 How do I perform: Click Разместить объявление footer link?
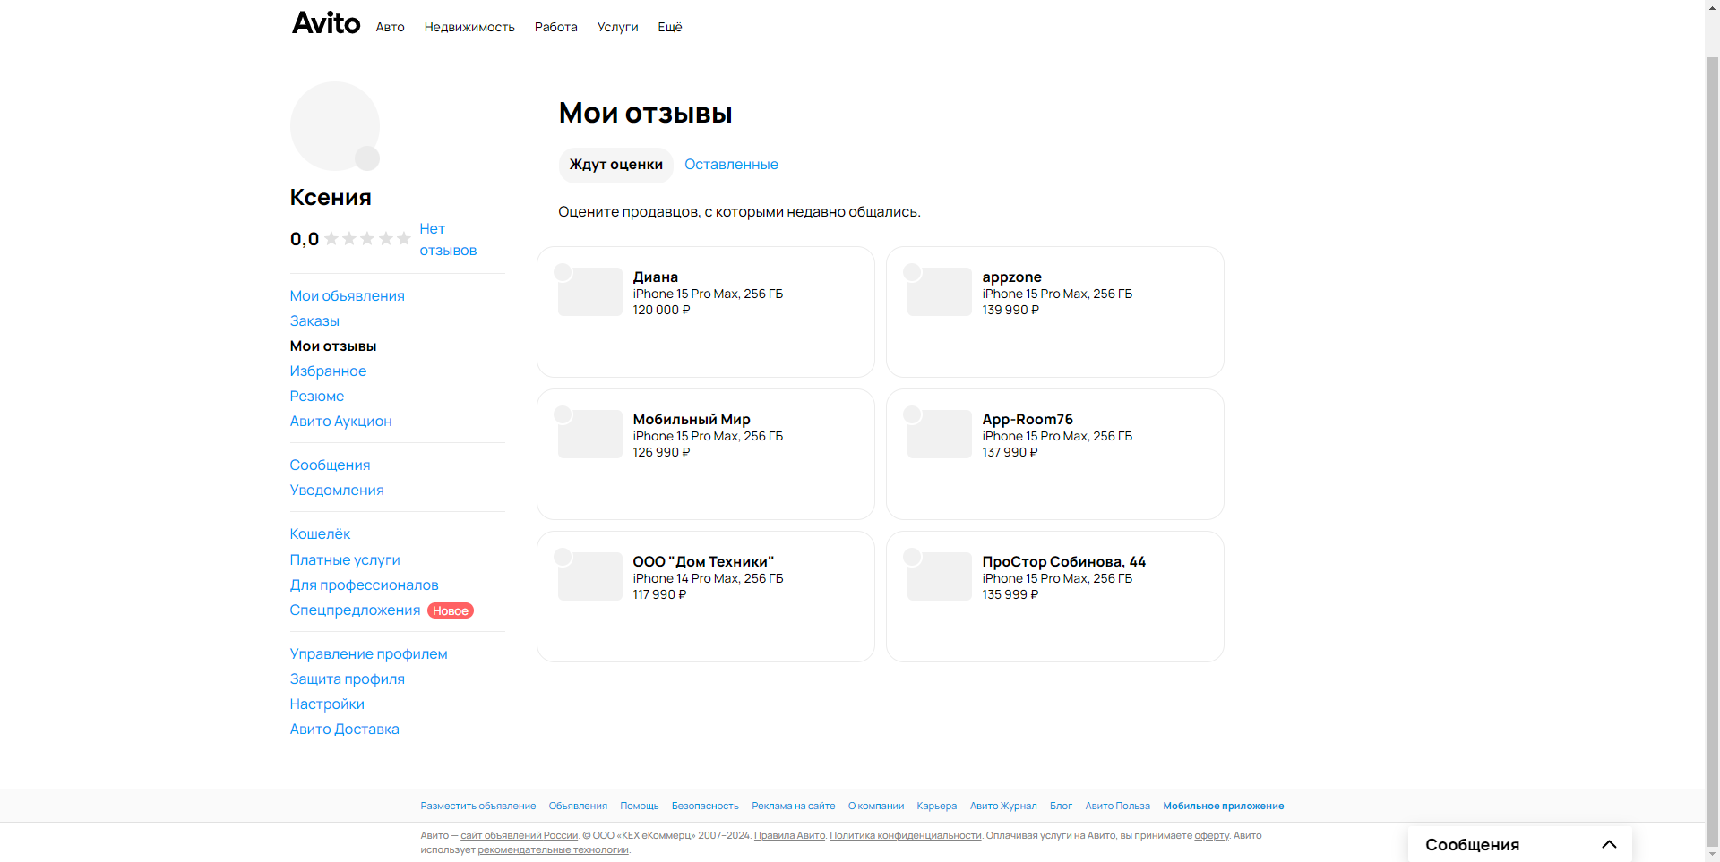tap(478, 807)
